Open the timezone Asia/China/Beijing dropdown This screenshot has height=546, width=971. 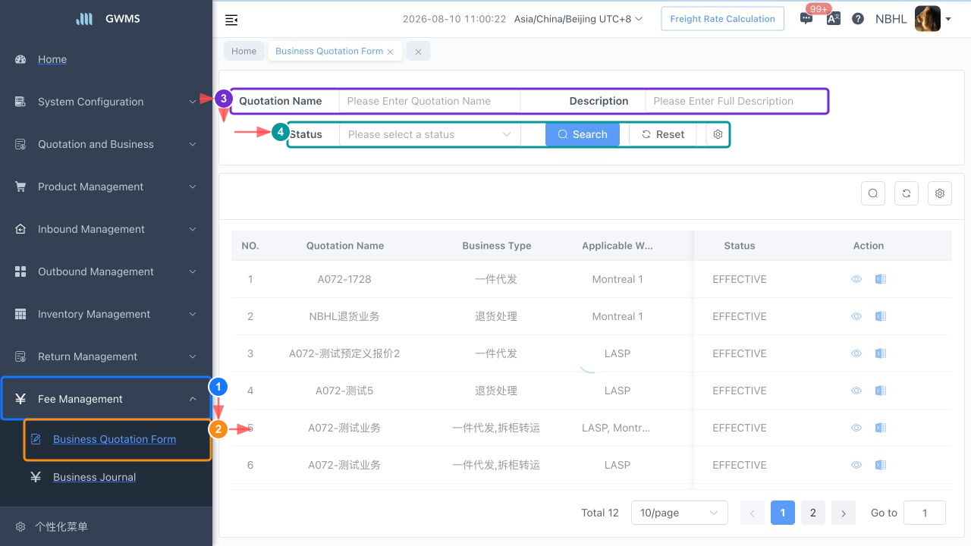pos(579,19)
